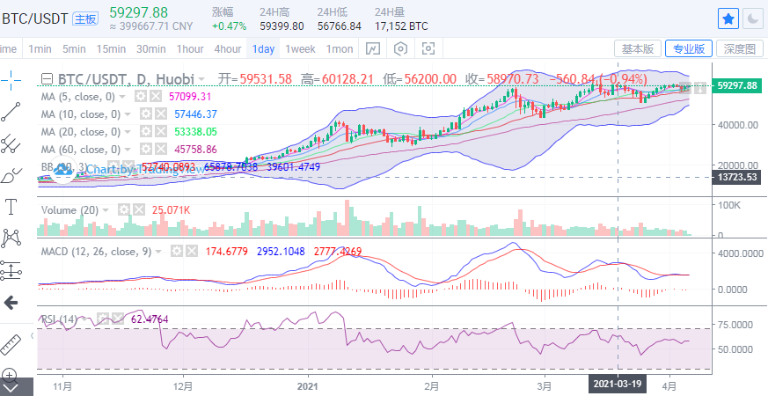Switch to the 4hour timeframe
The width and height of the screenshot is (768, 396).
(x=228, y=48)
